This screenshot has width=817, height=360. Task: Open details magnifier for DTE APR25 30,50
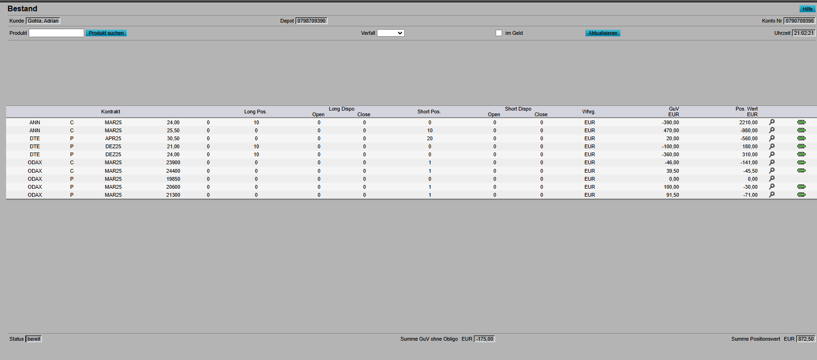tap(772, 138)
